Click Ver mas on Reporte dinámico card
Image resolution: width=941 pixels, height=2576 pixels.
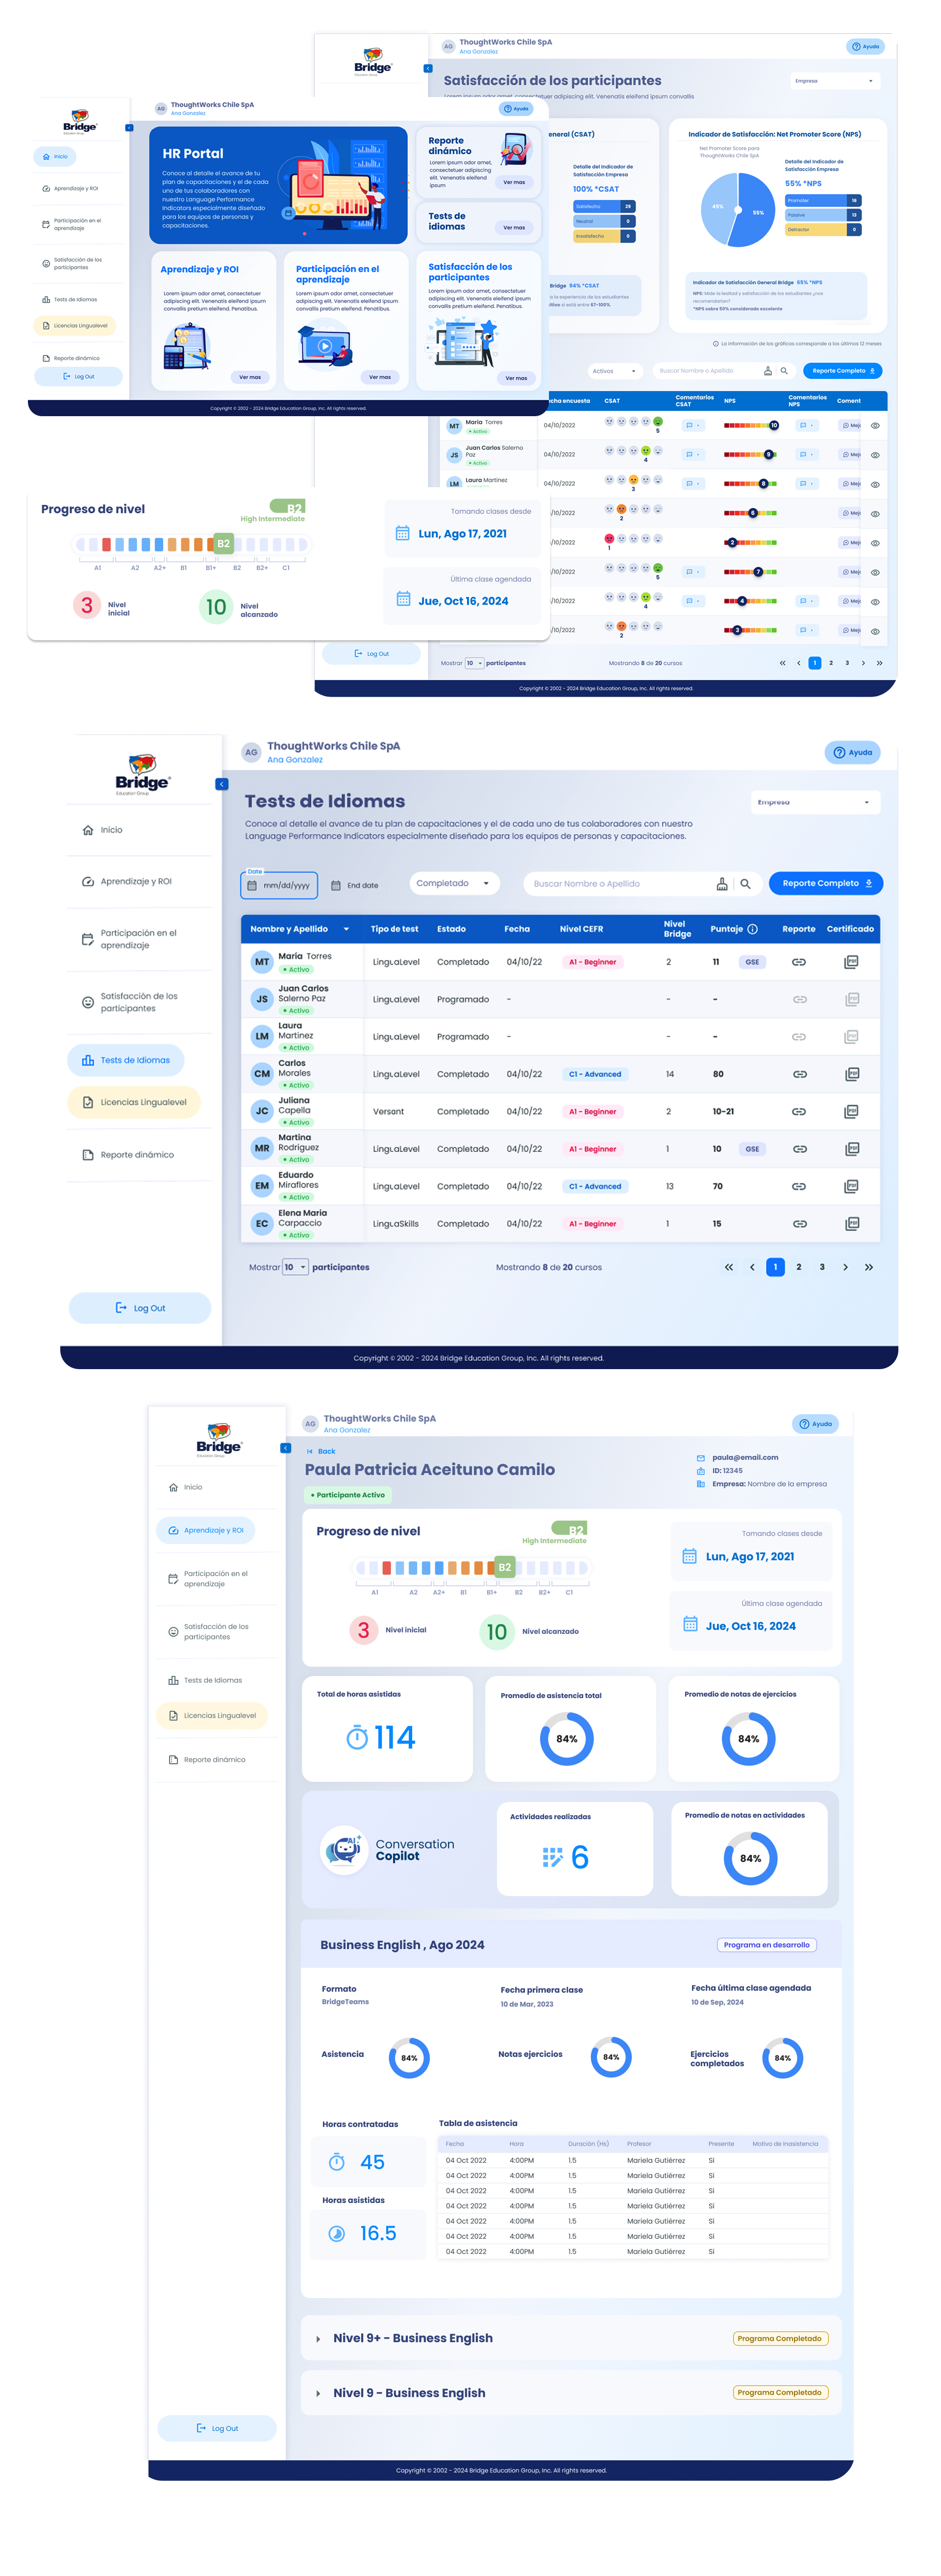pyautogui.click(x=514, y=182)
